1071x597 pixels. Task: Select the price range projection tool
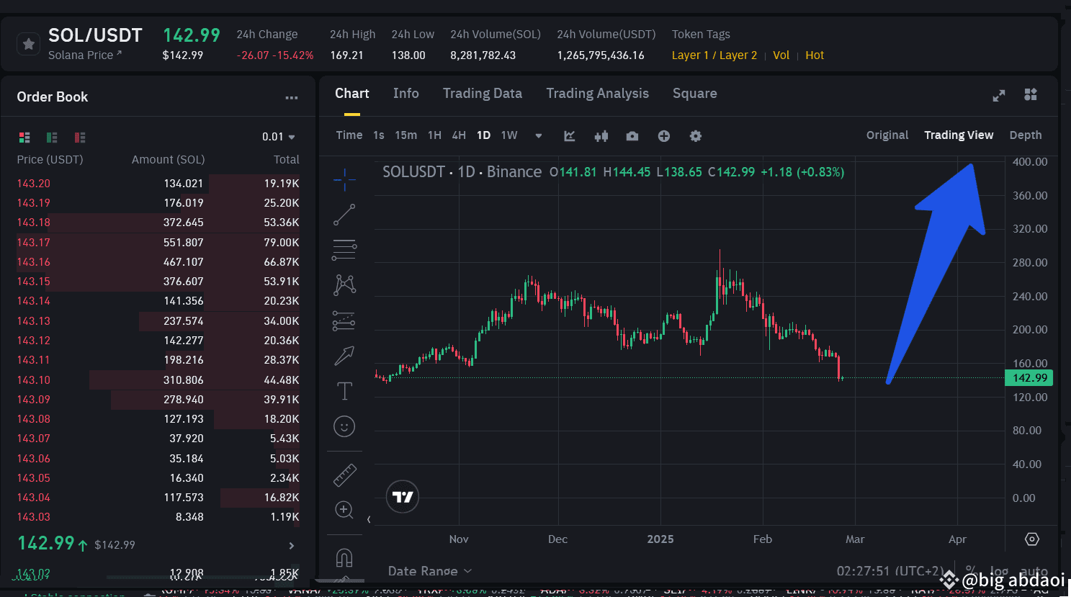pyautogui.click(x=344, y=320)
